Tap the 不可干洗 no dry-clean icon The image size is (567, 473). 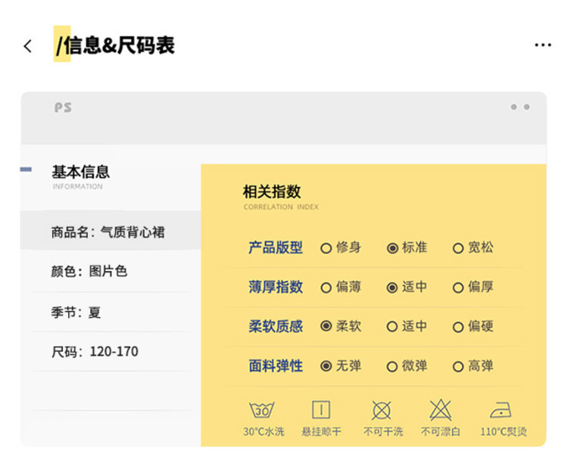pos(382,410)
